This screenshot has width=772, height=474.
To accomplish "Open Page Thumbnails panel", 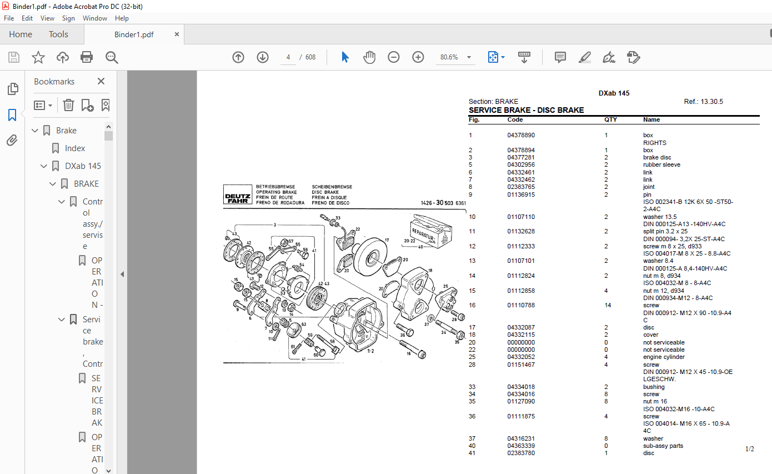I will [x=12, y=89].
